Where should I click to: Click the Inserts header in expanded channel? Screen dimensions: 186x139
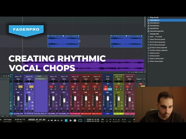(41, 76)
